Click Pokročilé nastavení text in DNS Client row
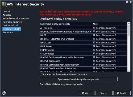The height and width of the screenshot is (97, 133). tap(106, 43)
